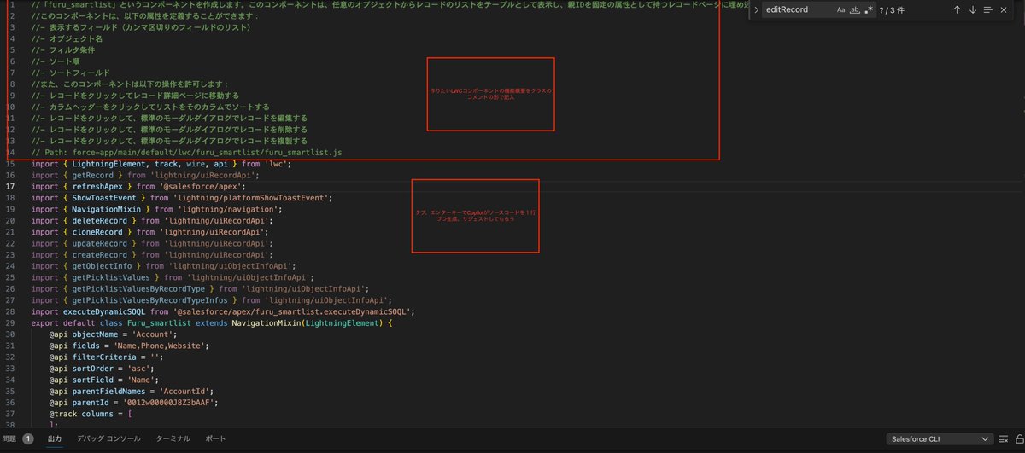The image size is (1025, 453).
Task: Switch to the 出力 tab
Action: pyautogui.click(x=55, y=438)
